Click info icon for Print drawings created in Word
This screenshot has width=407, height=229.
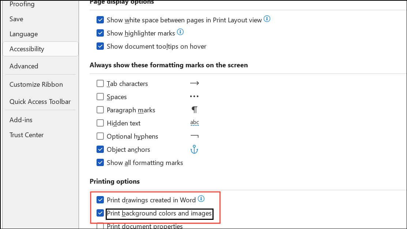coord(201,199)
